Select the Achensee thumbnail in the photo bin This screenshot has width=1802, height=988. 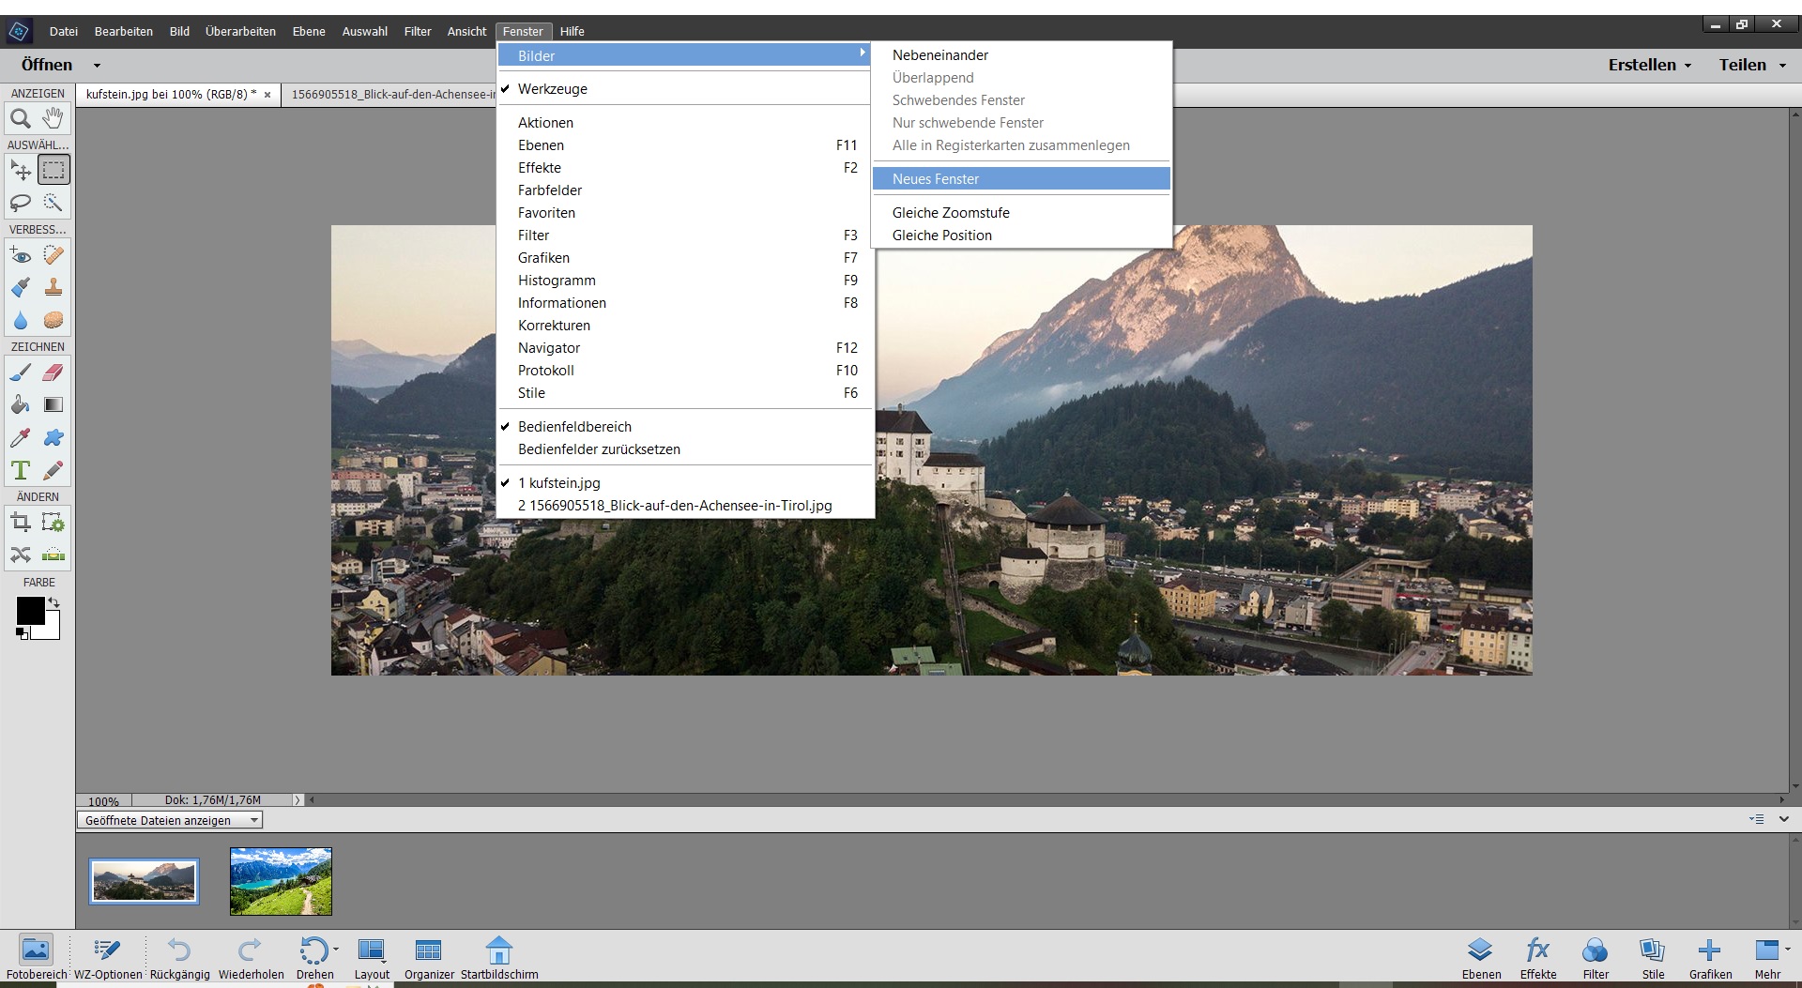pyautogui.click(x=280, y=880)
